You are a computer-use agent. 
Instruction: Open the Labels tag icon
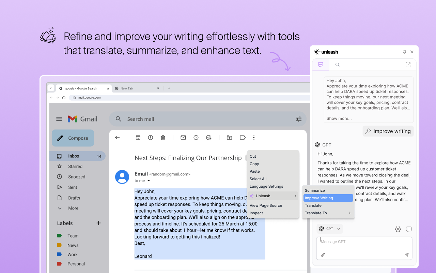(243, 138)
